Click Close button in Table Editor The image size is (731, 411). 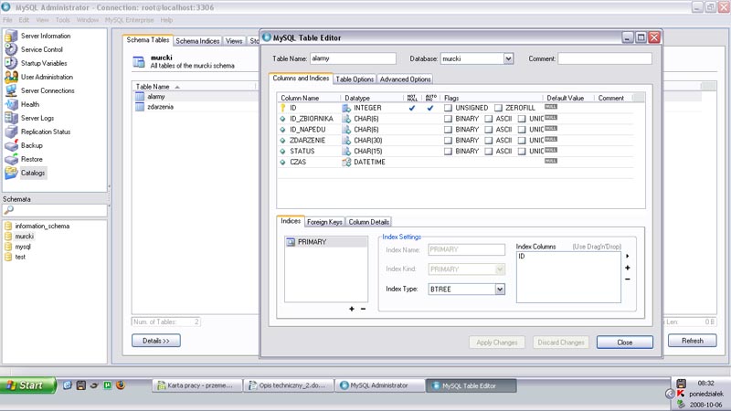pos(625,342)
